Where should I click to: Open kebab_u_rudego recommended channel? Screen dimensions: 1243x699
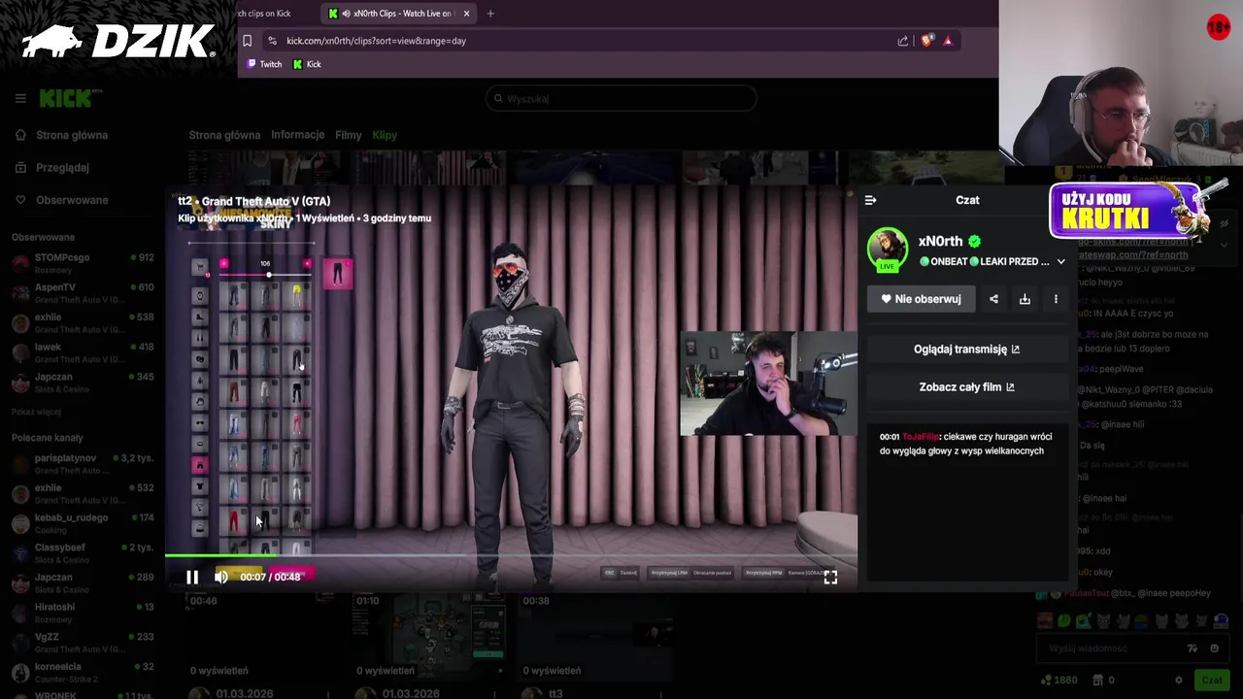click(x=83, y=522)
